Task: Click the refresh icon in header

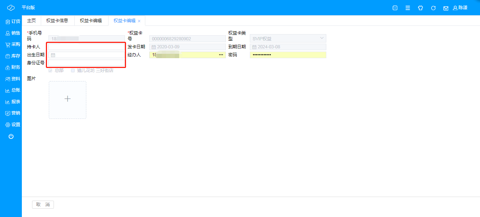Action: [433, 8]
